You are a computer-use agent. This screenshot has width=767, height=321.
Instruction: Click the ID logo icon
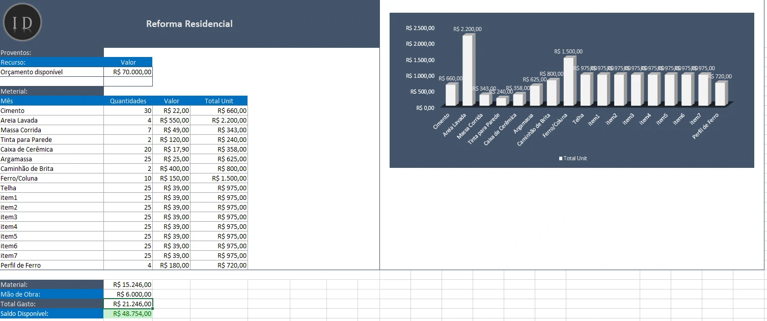tap(22, 22)
